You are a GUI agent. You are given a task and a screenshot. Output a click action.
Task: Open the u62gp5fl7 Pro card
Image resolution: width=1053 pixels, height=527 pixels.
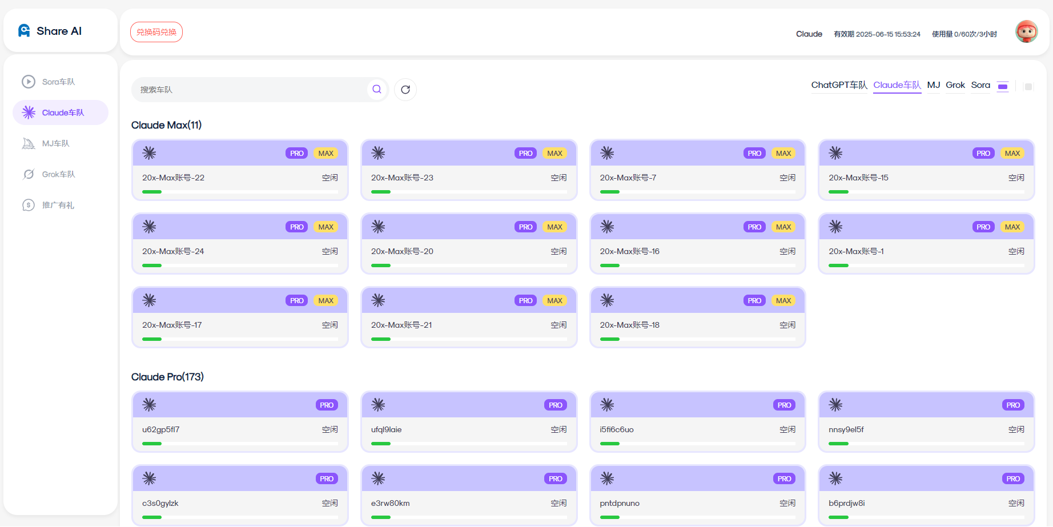240,422
